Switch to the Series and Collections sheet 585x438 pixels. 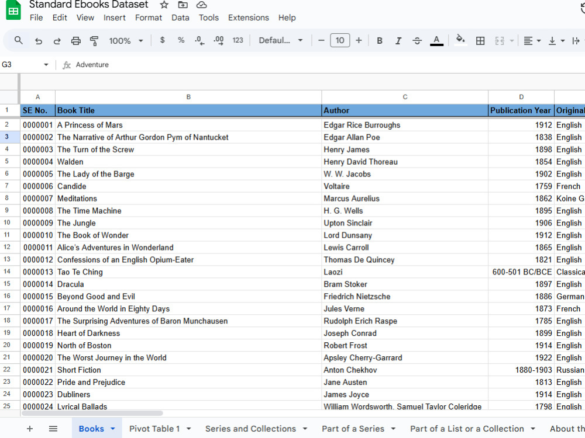point(250,428)
